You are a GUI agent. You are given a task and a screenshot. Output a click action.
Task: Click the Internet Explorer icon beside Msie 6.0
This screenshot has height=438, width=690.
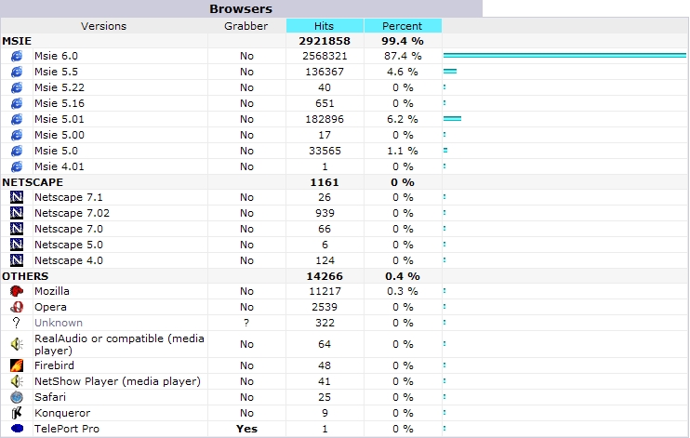pos(17,56)
